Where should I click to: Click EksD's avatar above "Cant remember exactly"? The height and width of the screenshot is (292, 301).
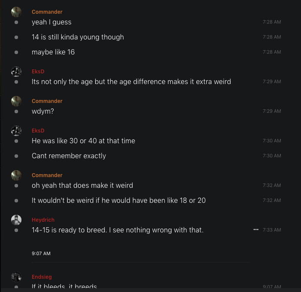click(16, 131)
